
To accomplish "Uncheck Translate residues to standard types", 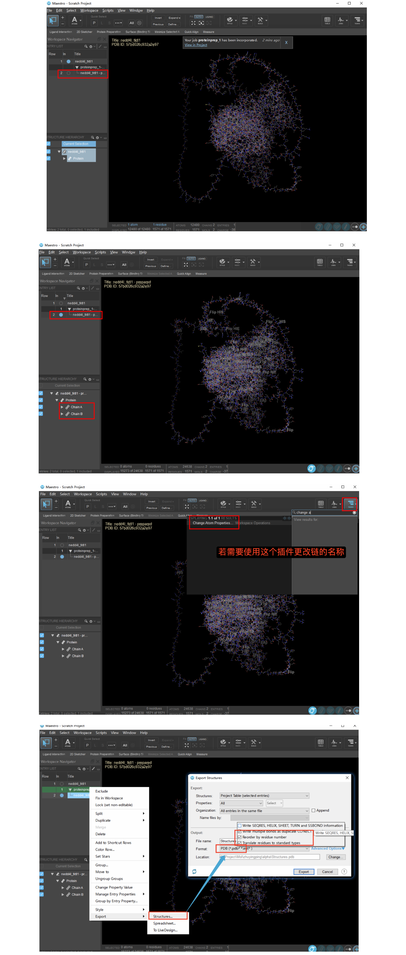I will (x=240, y=843).
